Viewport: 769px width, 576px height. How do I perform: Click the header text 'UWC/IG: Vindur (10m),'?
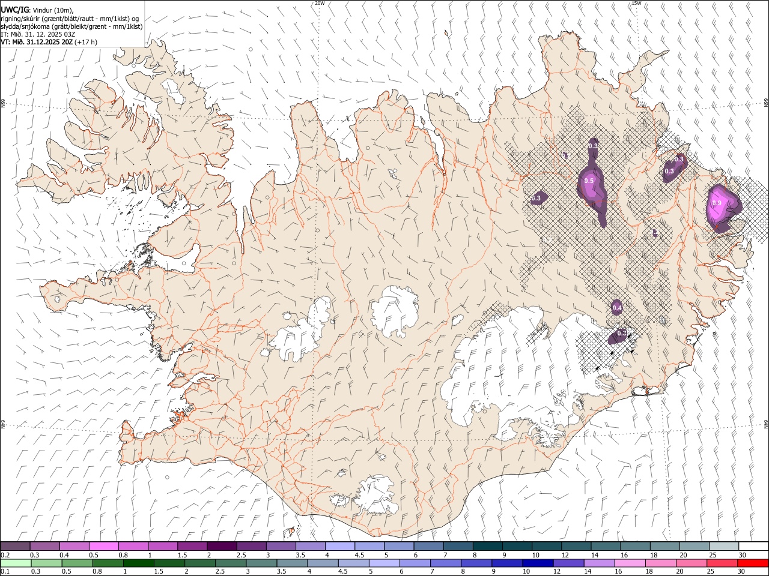[x=37, y=10]
